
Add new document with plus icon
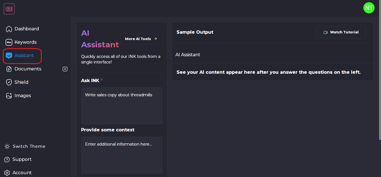pyautogui.click(x=65, y=69)
